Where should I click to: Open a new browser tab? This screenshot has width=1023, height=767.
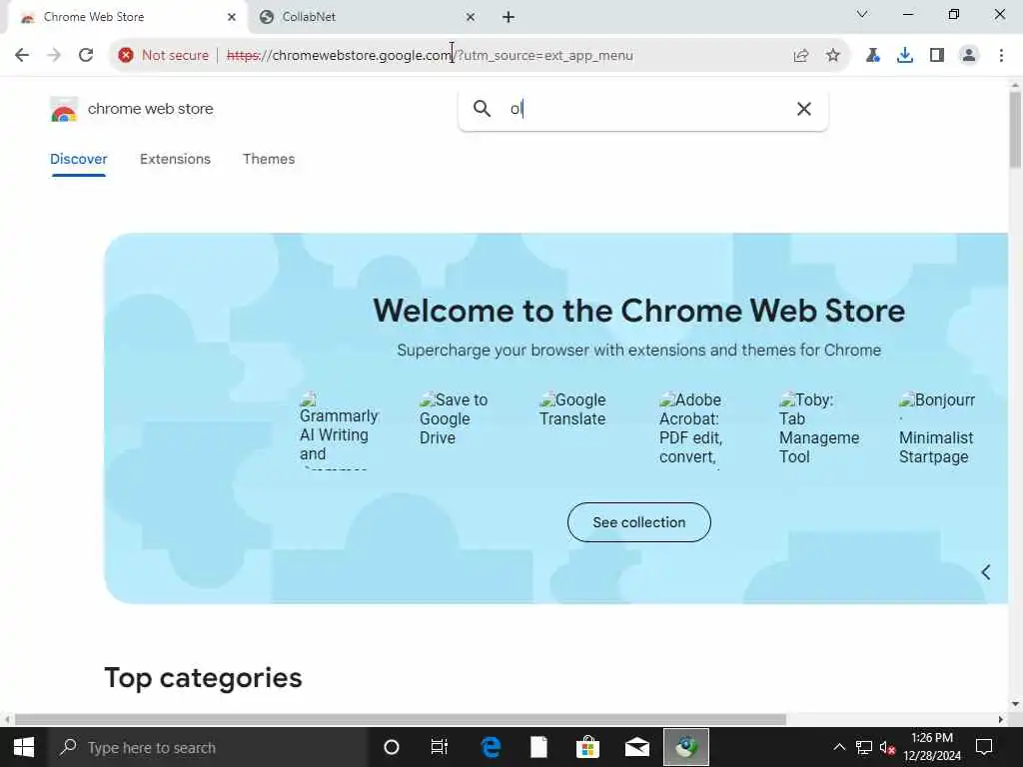coord(509,17)
